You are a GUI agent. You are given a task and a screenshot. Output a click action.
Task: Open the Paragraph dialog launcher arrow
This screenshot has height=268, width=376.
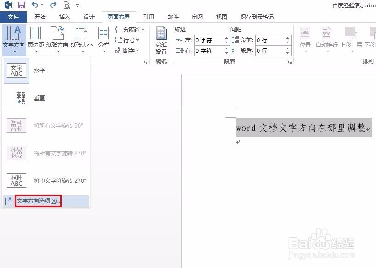(290, 62)
